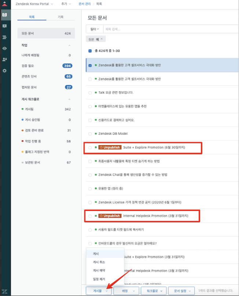Switch to the 기록 tab
Viewport: 239px width, 296px height.
tap(60, 17)
